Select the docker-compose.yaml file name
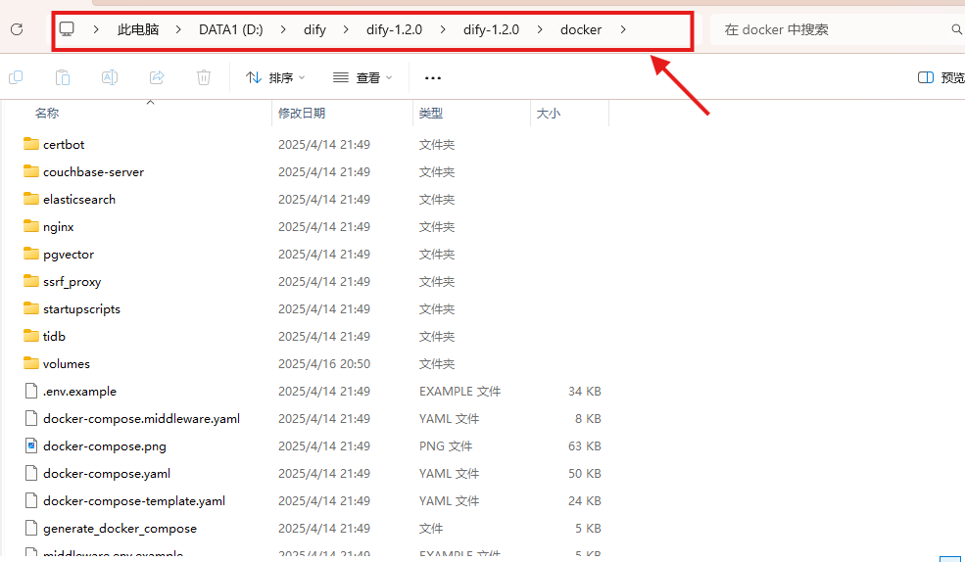 click(107, 474)
